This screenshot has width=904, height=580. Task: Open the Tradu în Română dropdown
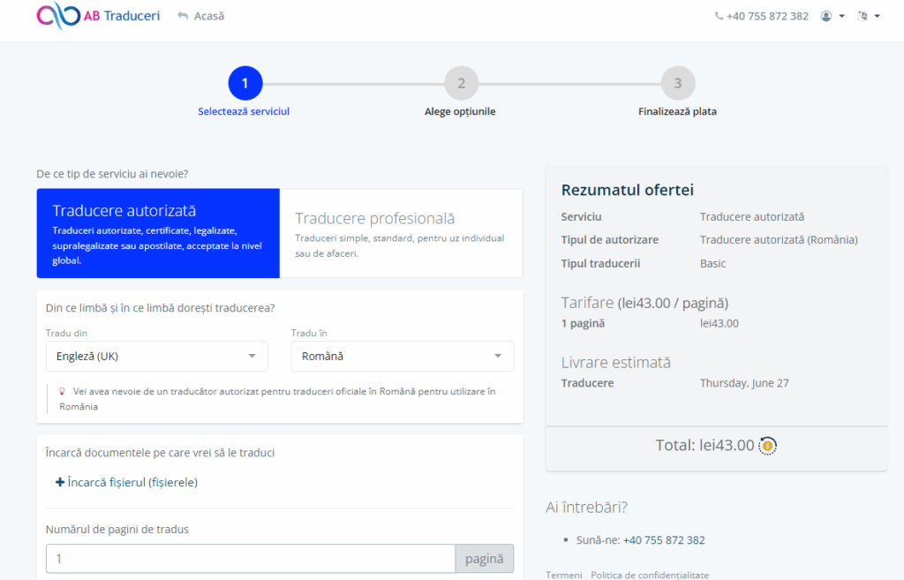(x=402, y=356)
